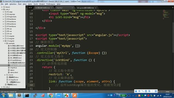174x98 pixels.
Task: Open 13 angular.rar in the sidebar
Action: click(x=13, y=80)
